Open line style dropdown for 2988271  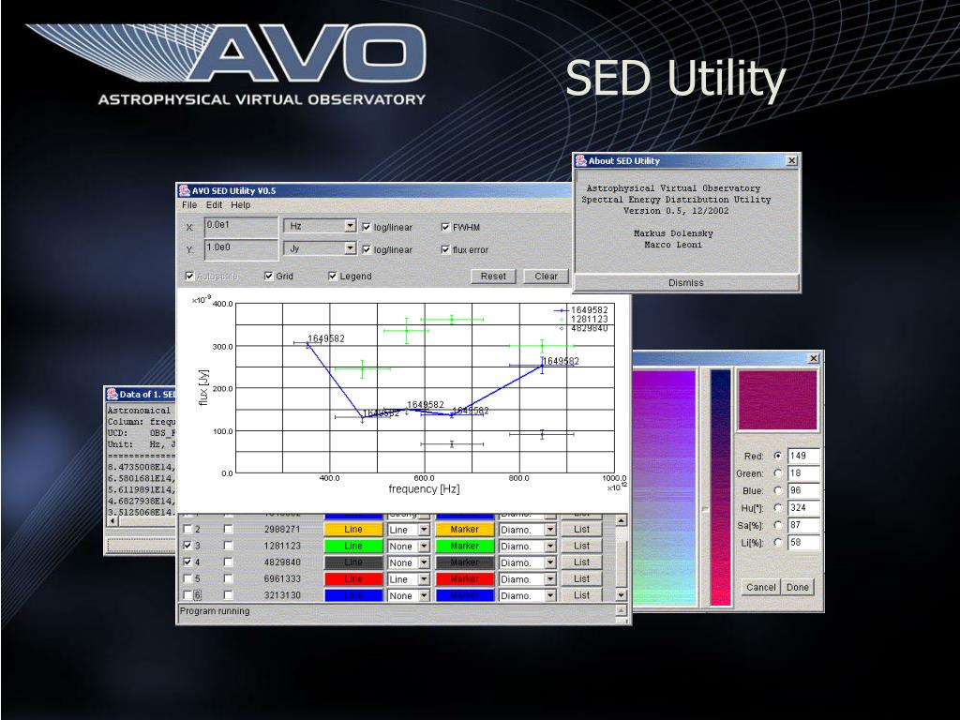pos(424,530)
